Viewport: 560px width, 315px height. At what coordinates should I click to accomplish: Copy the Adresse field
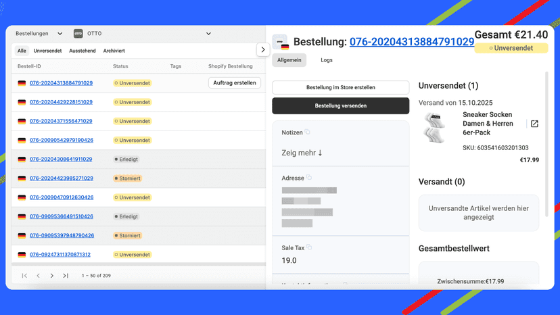309,178
